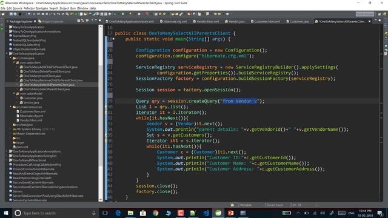Switch to the Customer.java editor tab

pos(298,22)
